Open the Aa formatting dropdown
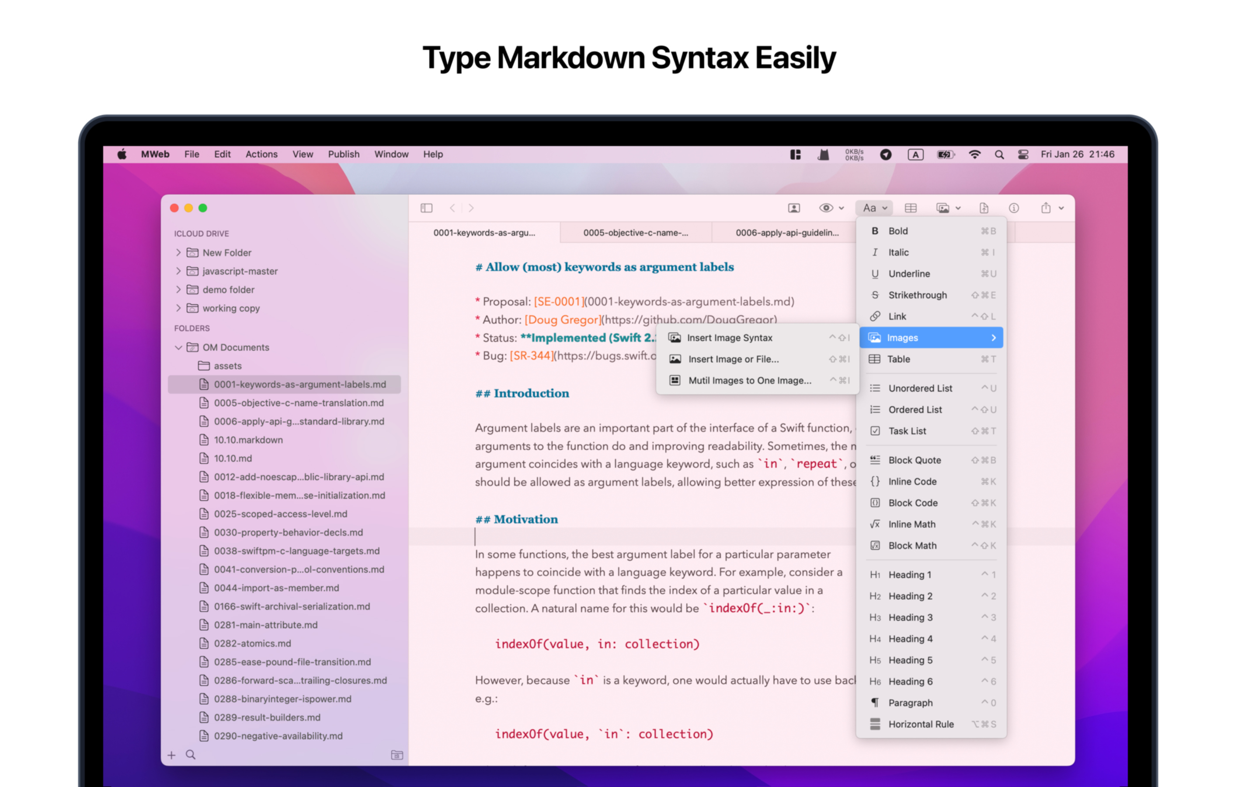The image size is (1259, 787). pyautogui.click(x=874, y=208)
